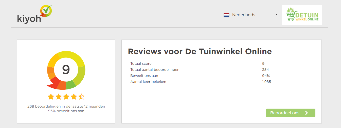Click the 268 beoordelingen last 12 months text
The image size is (341, 128).
[x=66, y=106]
